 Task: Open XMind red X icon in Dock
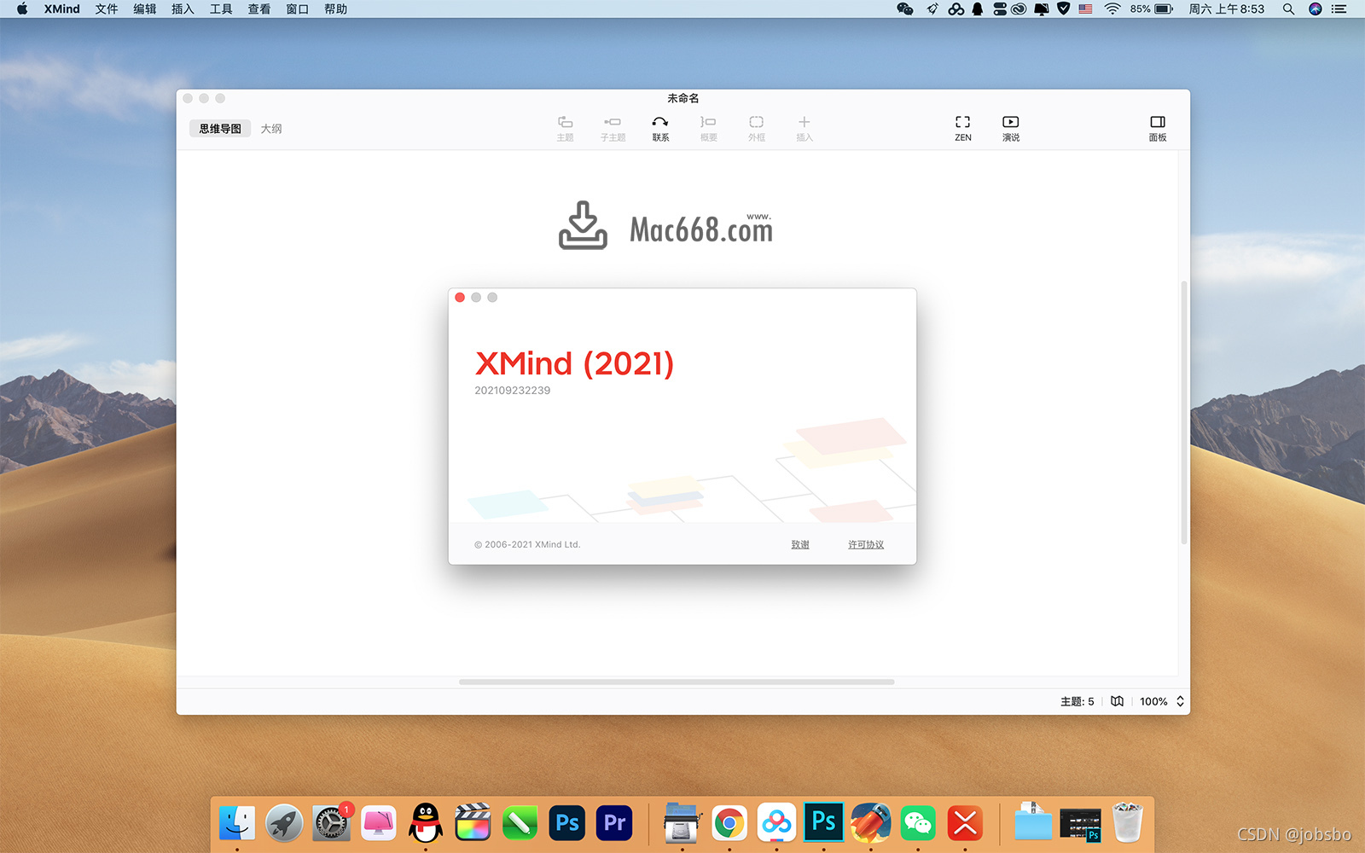pos(965,823)
